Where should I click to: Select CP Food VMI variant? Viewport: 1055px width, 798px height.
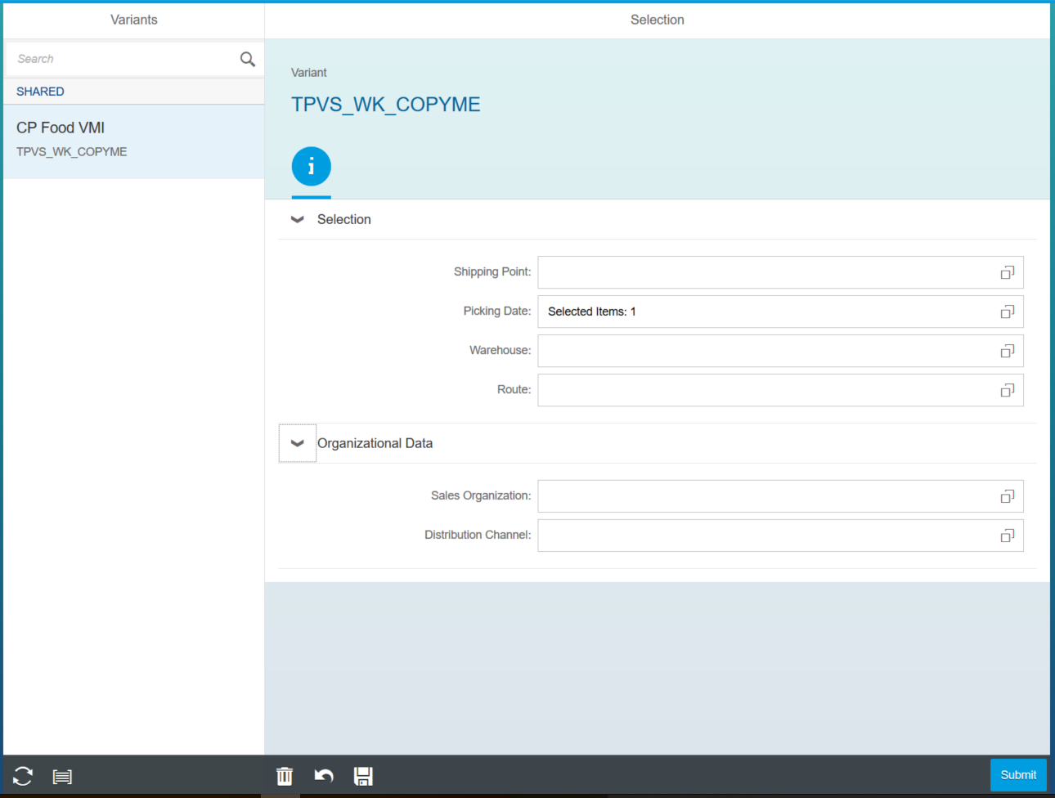click(133, 139)
